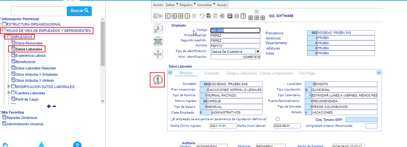
Task: Click the home icon at bottom left
Action: 5,145
